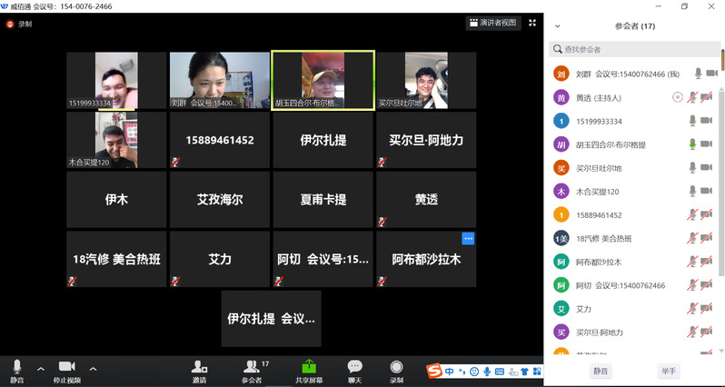Viewport: 725px width, 387px height.
Task: Enter full screen with the top-right icon
Action: 532,23
